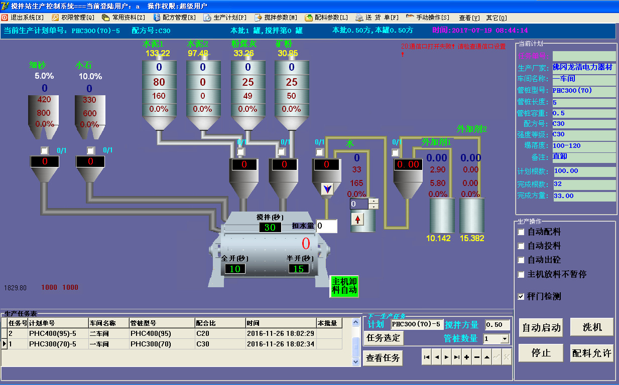Select the PHC400(95)-5 table cell
Screen dimensions: 619x385
pos(58,333)
